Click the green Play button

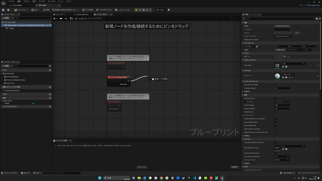pyautogui.click(x=136, y=10)
